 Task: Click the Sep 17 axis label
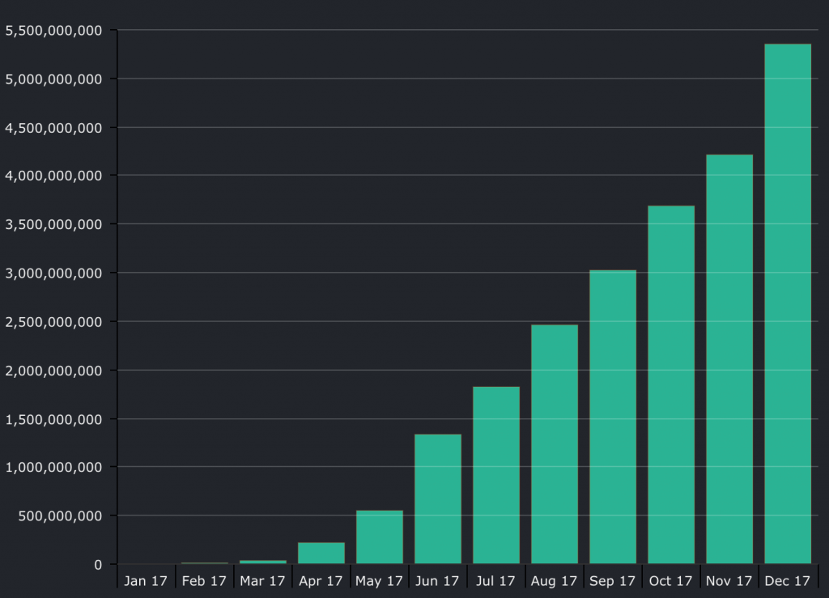point(612,581)
